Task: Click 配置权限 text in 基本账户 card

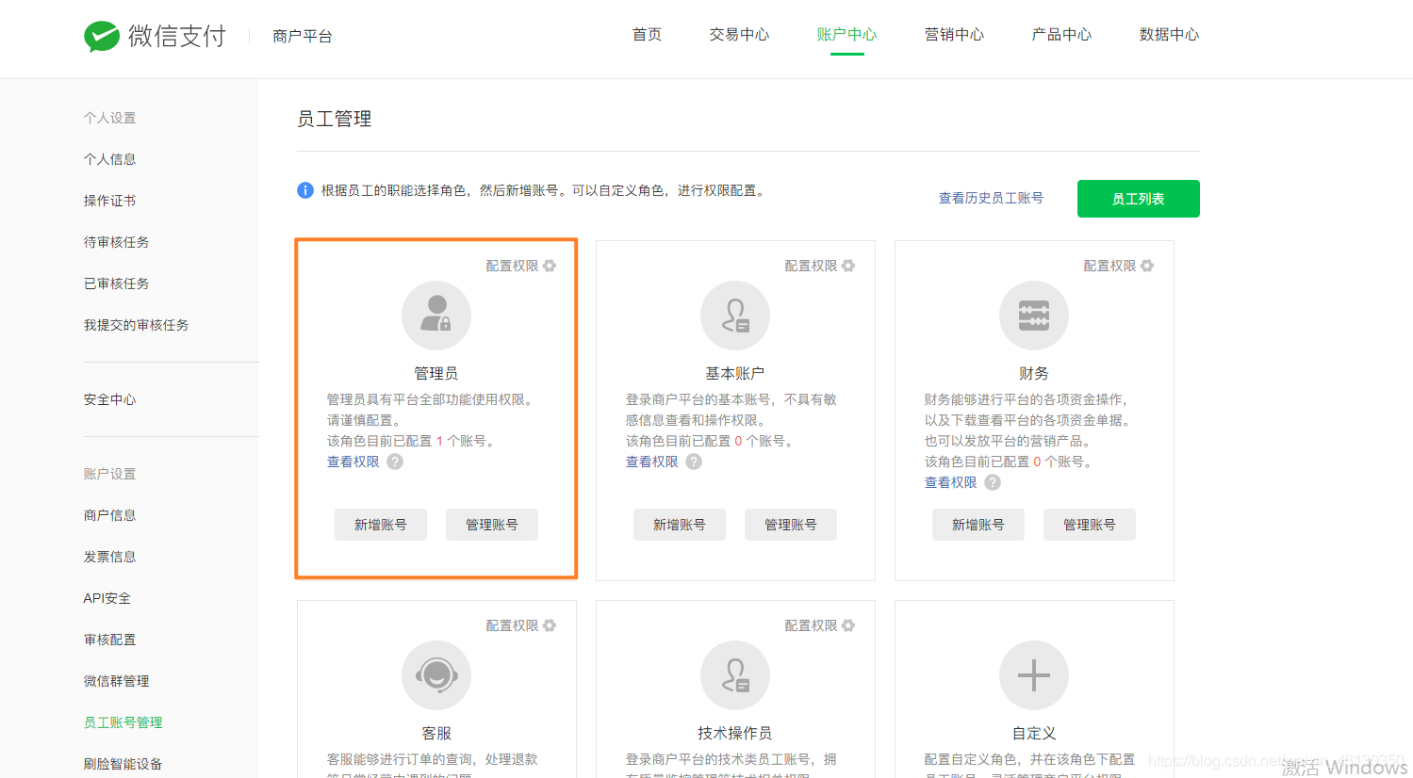Action: click(811, 266)
